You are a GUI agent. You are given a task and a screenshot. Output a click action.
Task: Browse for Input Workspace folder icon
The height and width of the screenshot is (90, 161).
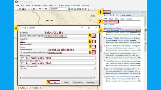pos(94,52)
